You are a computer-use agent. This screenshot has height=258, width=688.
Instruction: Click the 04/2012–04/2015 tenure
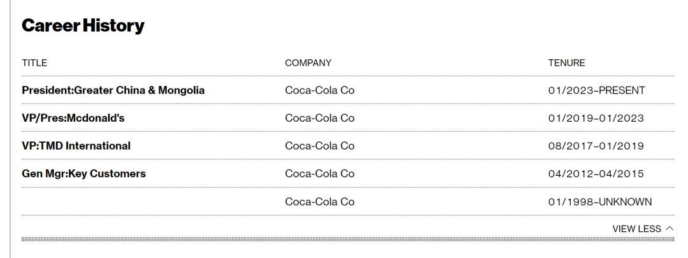[x=596, y=174]
